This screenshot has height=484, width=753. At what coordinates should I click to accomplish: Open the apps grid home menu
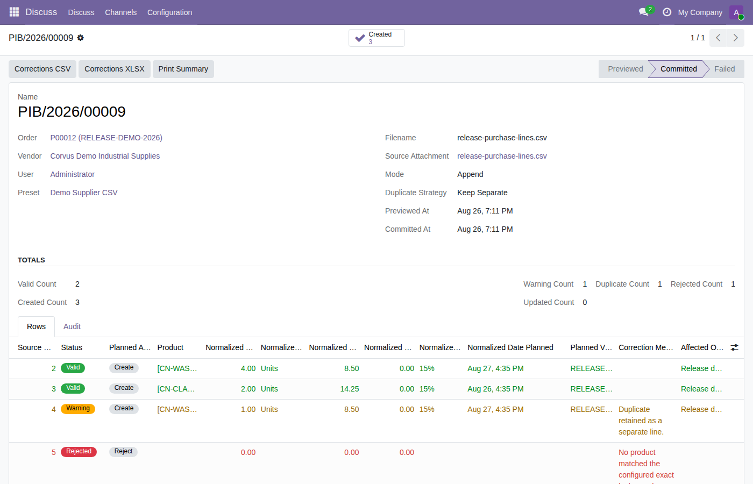click(14, 12)
